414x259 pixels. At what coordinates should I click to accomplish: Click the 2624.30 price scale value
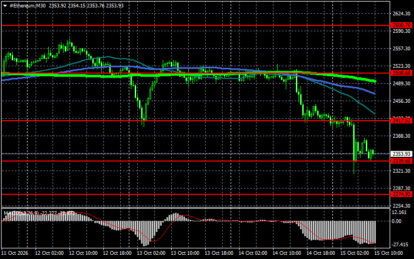coord(402,14)
